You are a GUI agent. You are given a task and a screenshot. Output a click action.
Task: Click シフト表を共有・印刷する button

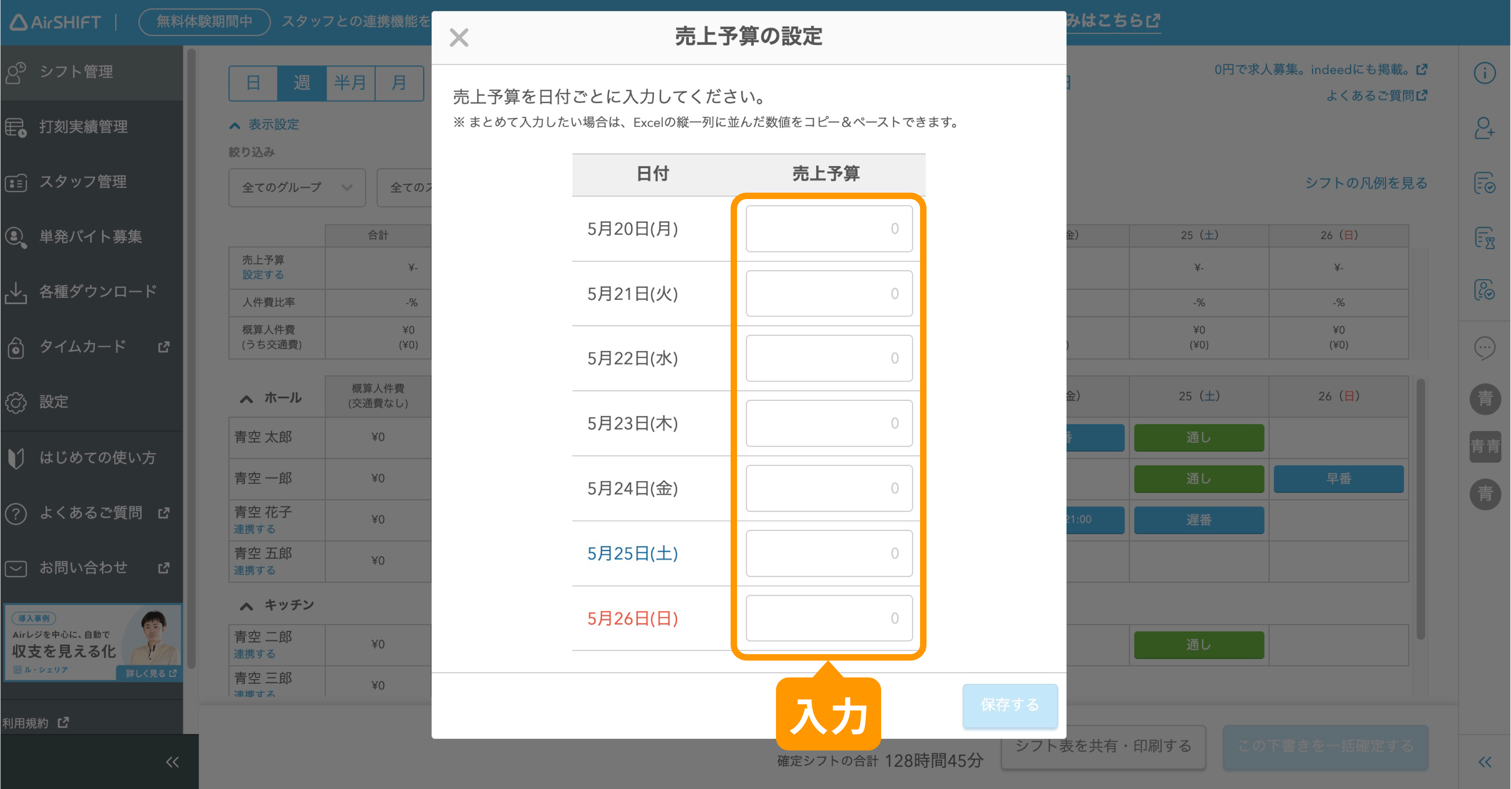pyautogui.click(x=1103, y=747)
